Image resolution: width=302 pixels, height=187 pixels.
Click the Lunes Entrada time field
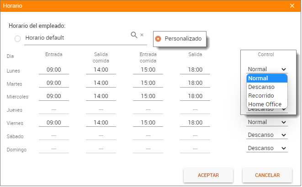[53, 70]
